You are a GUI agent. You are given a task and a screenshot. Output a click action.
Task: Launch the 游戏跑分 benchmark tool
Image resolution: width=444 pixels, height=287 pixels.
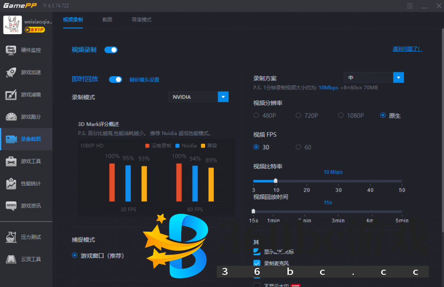[26, 116]
